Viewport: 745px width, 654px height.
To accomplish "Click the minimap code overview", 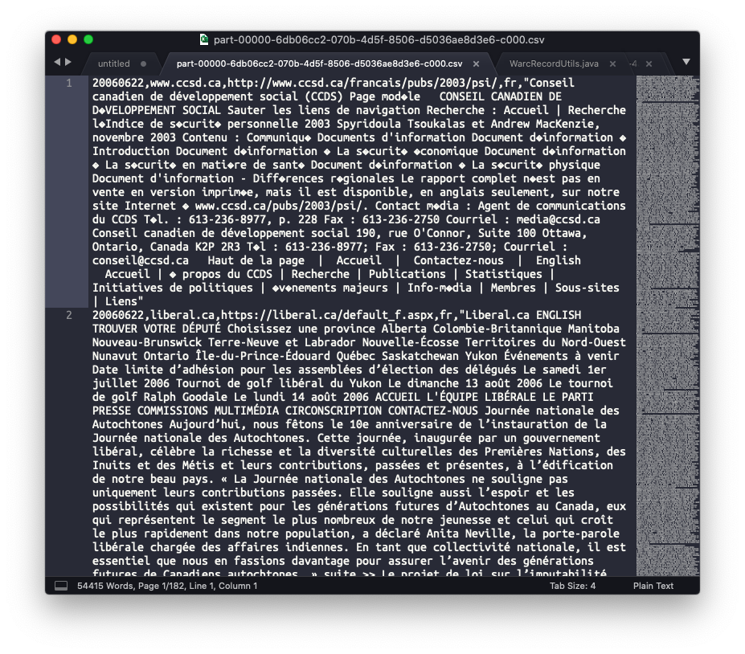I will tap(668, 326).
